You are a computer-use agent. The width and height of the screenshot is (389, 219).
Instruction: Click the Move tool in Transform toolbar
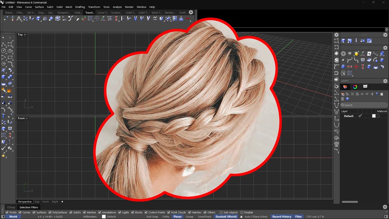tap(6, 19)
